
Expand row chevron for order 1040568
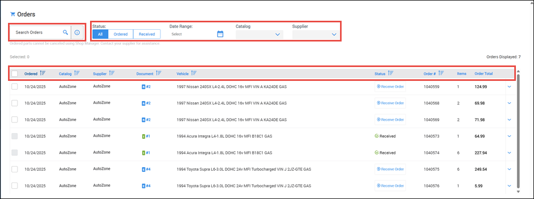(509, 103)
